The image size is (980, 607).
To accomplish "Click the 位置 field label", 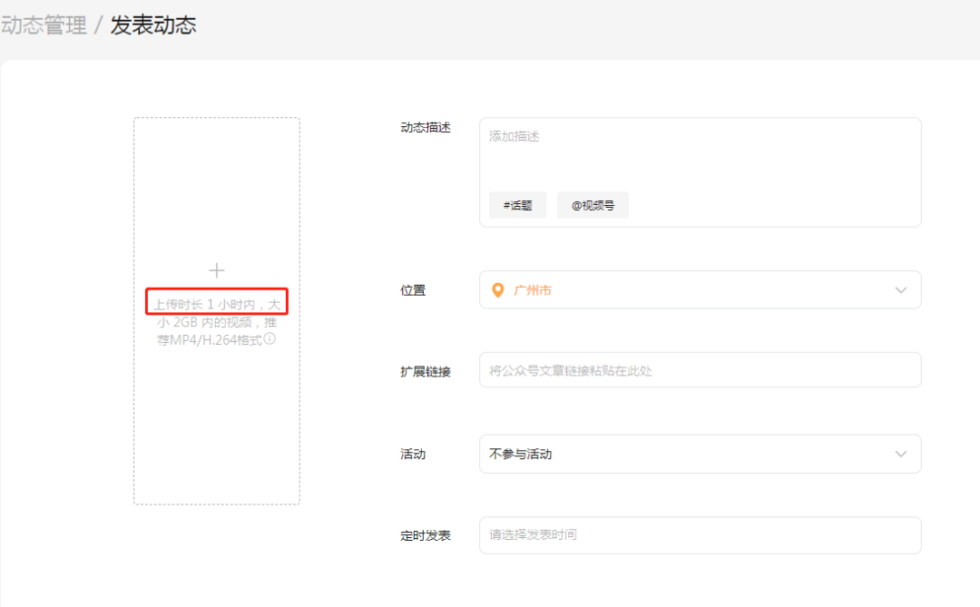I will pos(413,290).
